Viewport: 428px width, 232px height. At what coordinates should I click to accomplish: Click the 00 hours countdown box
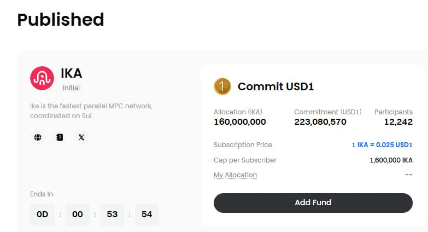coord(78,214)
